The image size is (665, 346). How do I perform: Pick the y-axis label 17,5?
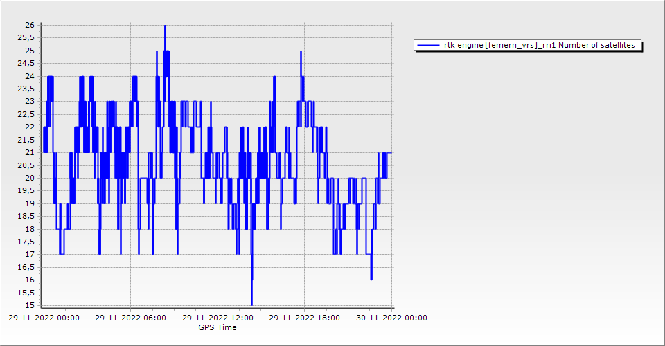point(26,242)
